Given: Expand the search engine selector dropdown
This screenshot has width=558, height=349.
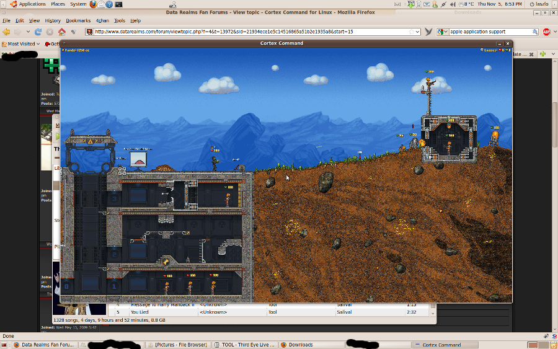Looking at the screenshot, I should tap(443, 32).
